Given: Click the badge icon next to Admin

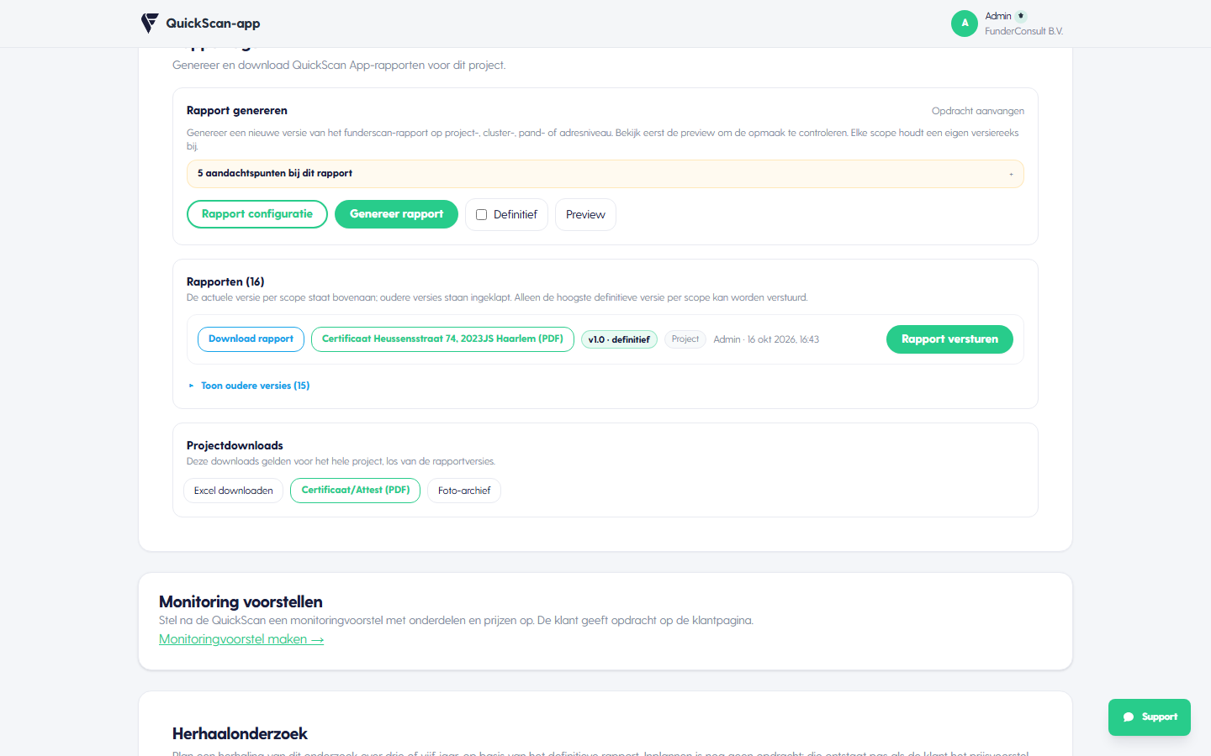Looking at the screenshot, I should 1021,16.
